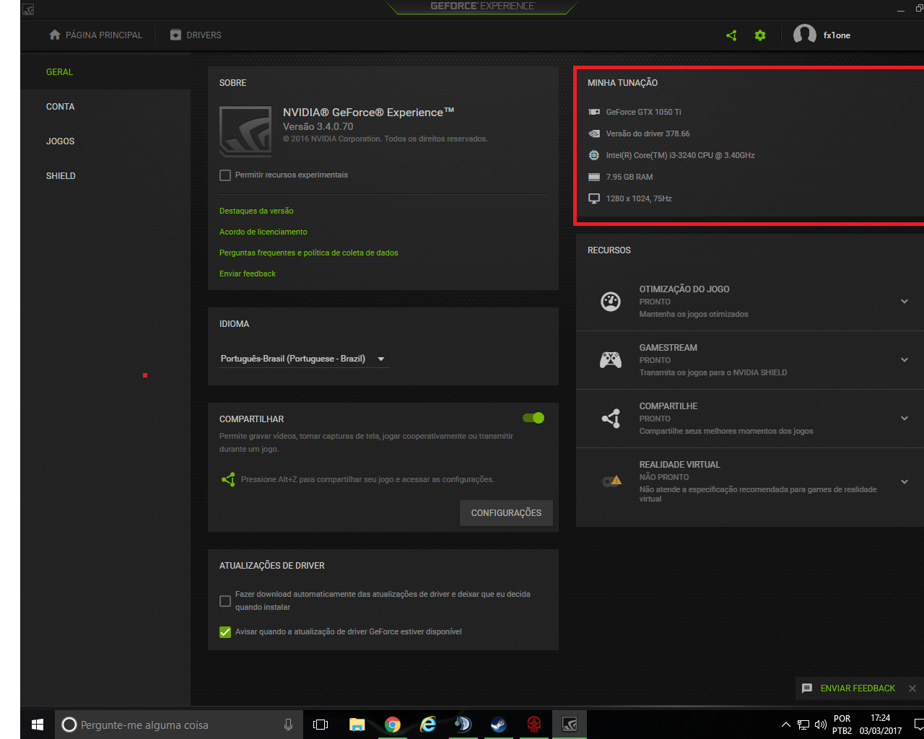Image resolution: width=924 pixels, height=739 pixels.
Task: Check automatic driver download option
Action: point(225,600)
